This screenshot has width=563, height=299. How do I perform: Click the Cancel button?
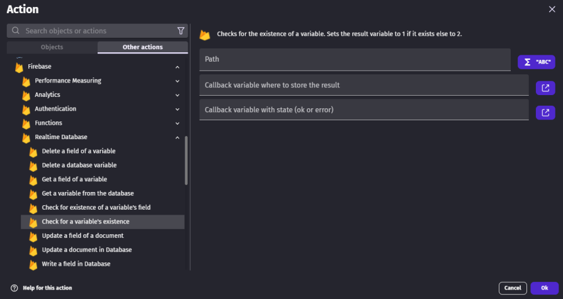click(x=513, y=288)
